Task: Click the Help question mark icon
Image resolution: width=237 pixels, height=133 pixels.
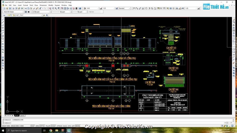Action: point(80,8)
